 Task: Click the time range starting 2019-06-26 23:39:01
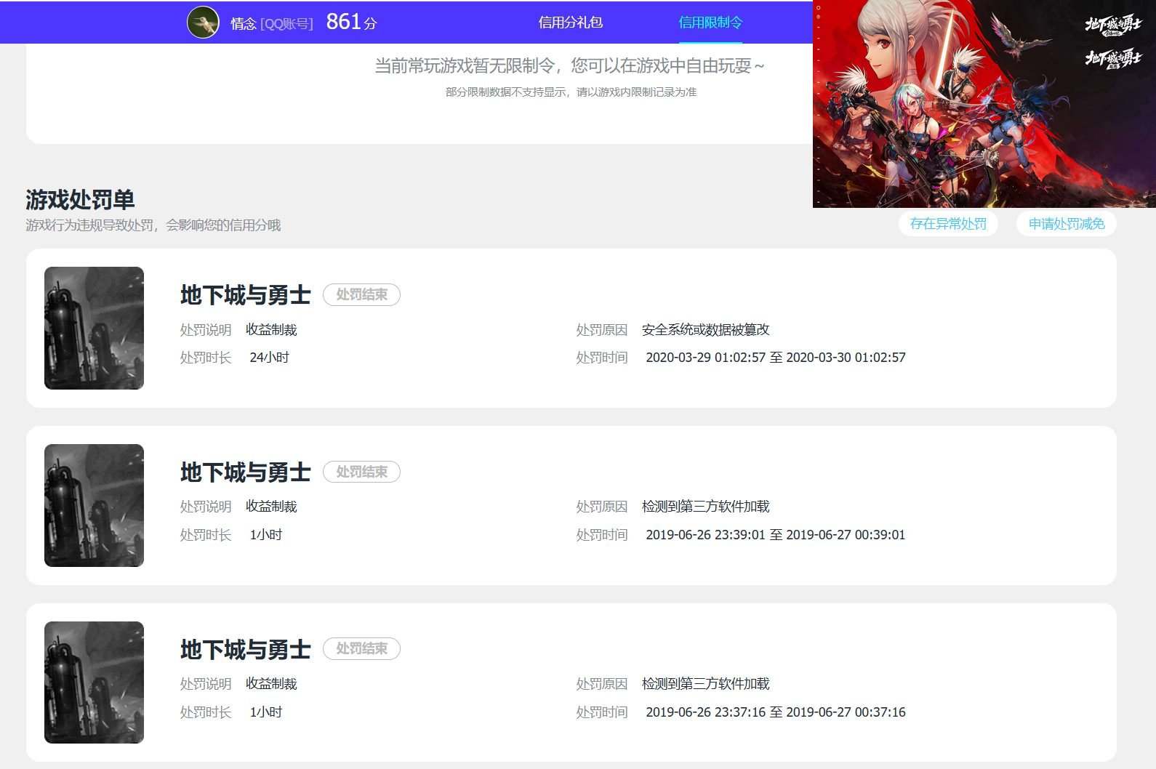(x=776, y=535)
